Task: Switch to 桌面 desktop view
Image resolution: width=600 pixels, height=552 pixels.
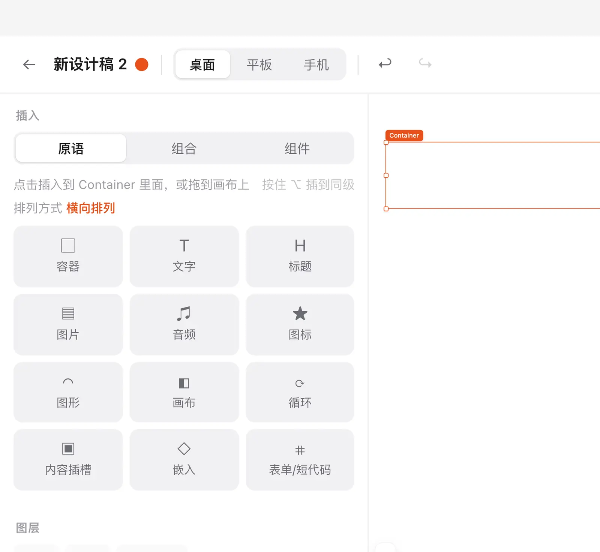Action: click(x=202, y=64)
